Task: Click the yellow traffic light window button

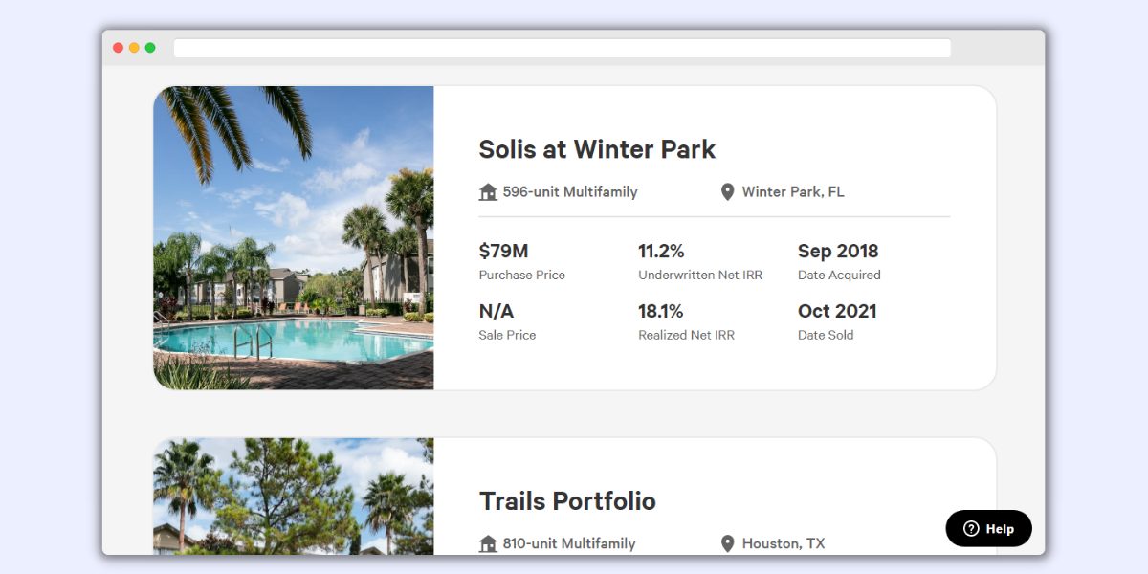Action: [133, 46]
